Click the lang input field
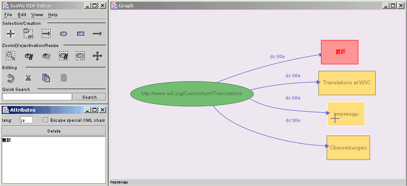Image resolution: width=407 pixels, height=186 pixels. (x=26, y=120)
